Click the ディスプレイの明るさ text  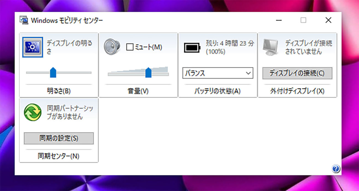pyautogui.click(x=69, y=47)
